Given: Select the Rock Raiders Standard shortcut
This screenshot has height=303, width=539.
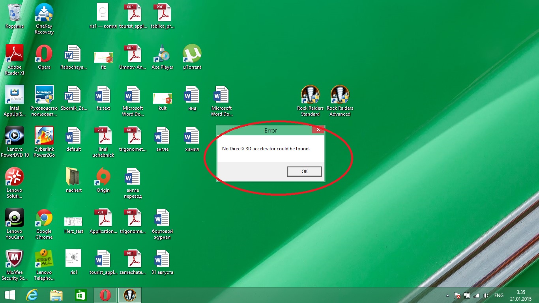Looking at the screenshot, I should (x=310, y=101).
